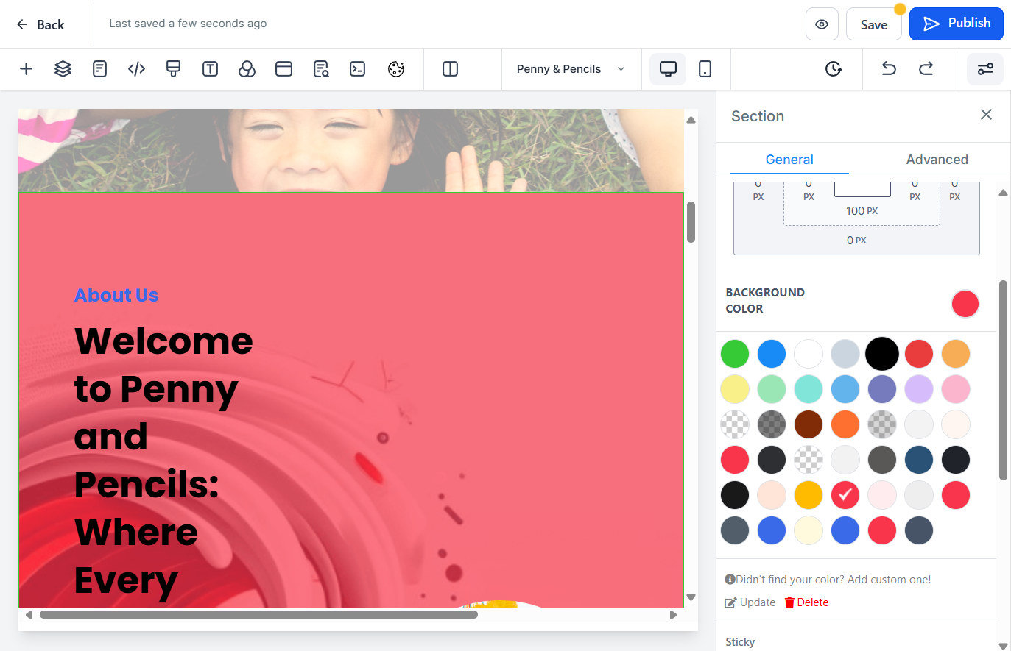Image resolution: width=1011 pixels, height=651 pixels.
Task: Open the add element plus menu
Action: point(26,69)
